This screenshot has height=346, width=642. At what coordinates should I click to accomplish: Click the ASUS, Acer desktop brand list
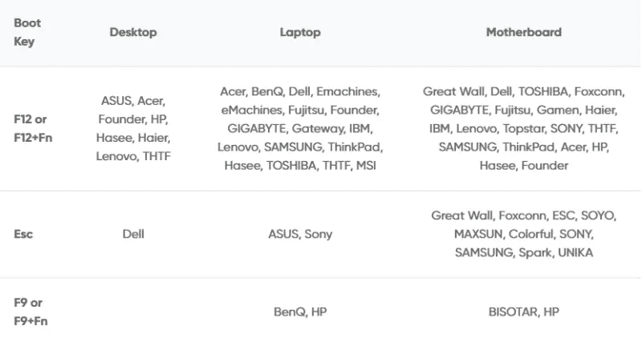(x=133, y=128)
